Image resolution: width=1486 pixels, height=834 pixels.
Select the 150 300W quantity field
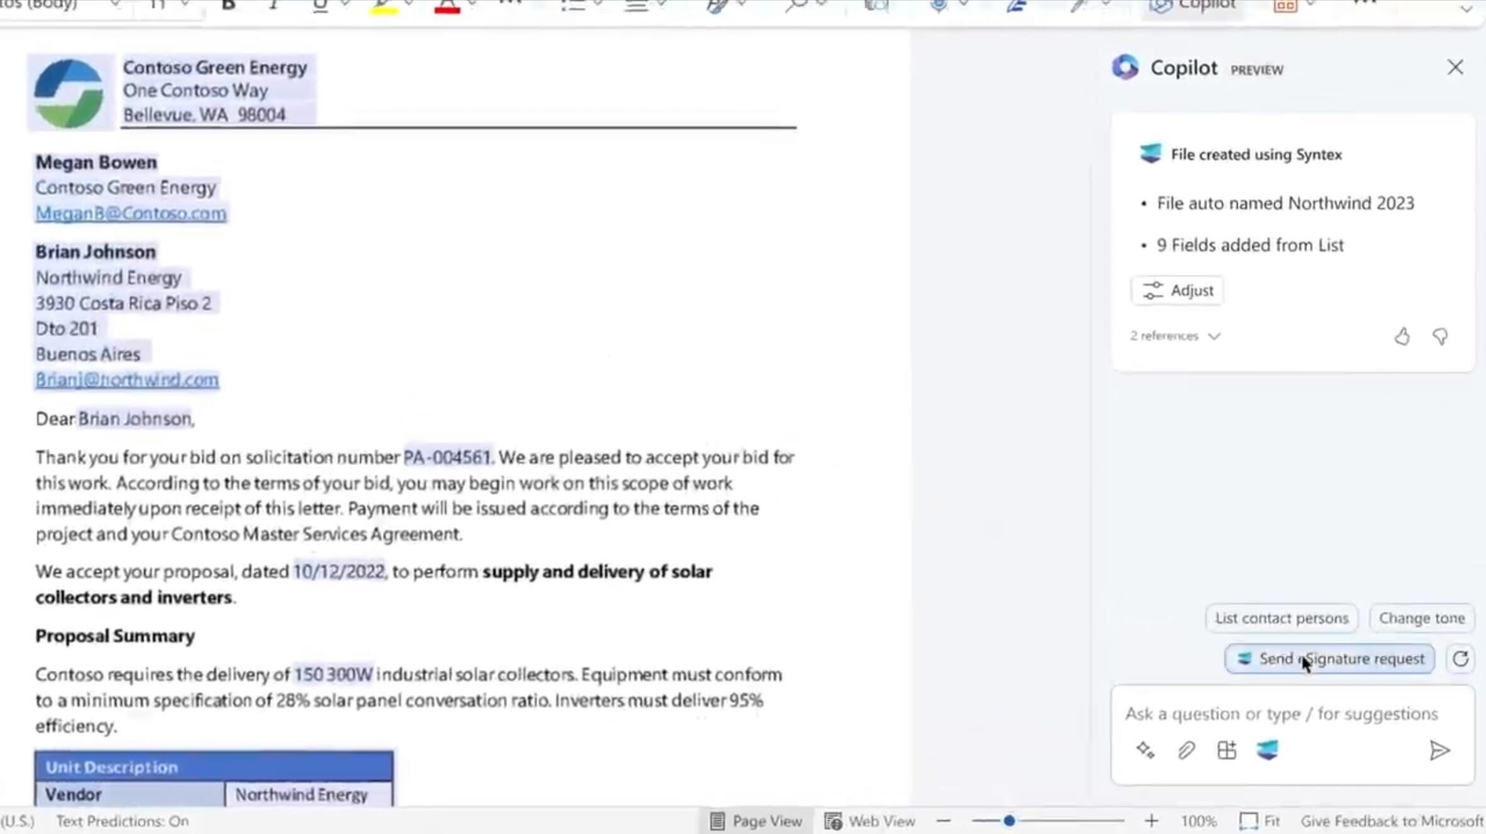click(333, 674)
